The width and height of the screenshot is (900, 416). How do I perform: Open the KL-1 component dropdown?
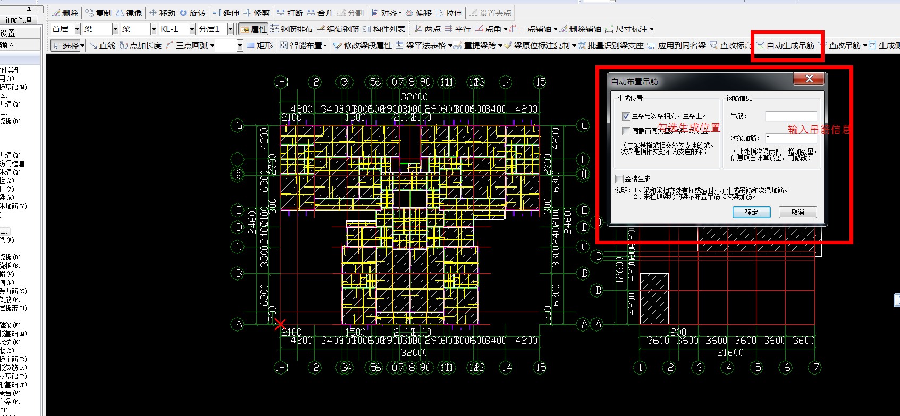click(x=192, y=29)
